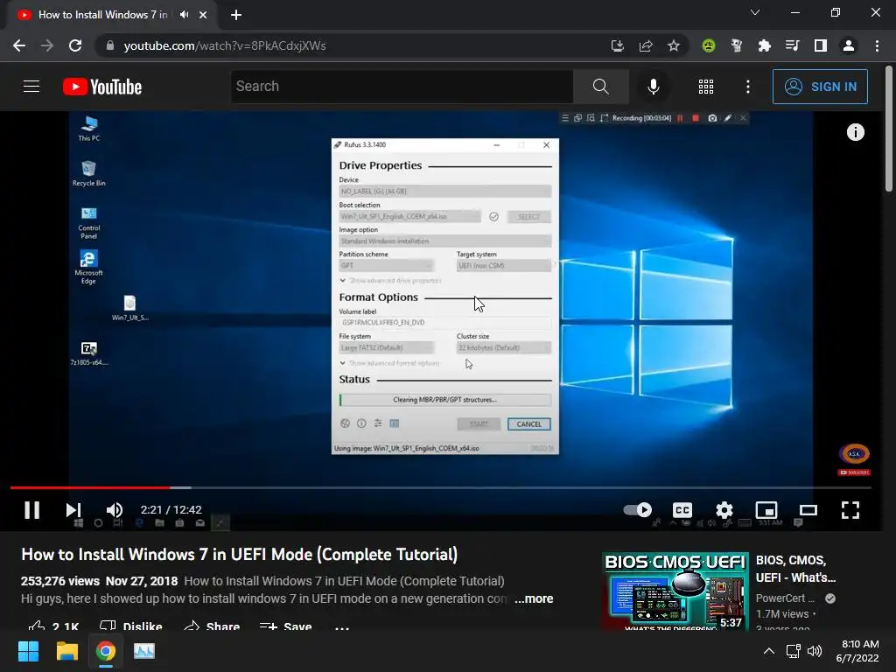Open the network tray icon
896x672 pixels.
[793, 651]
